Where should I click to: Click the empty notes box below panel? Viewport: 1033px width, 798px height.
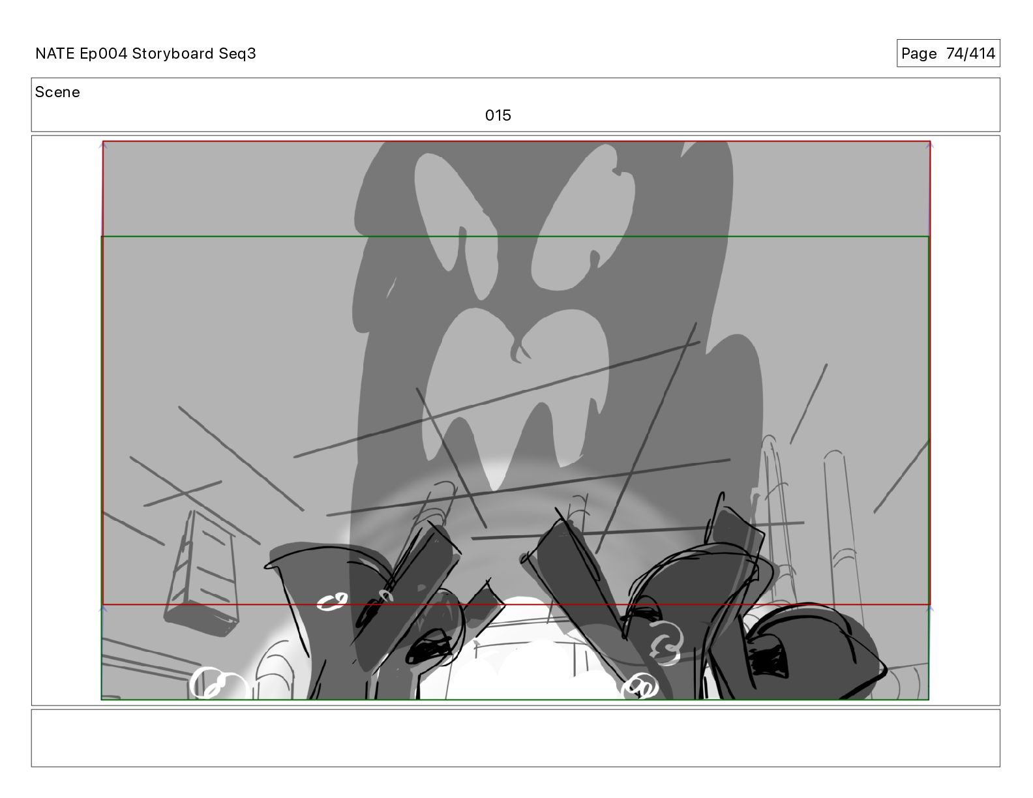point(515,738)
